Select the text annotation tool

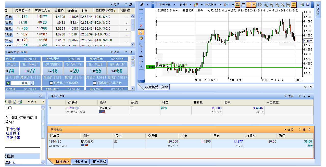141,67
